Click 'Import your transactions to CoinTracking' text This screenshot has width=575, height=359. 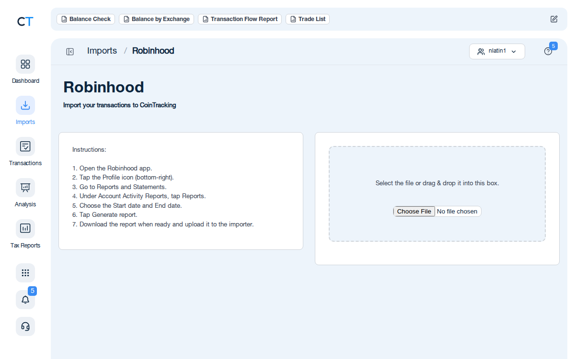pyautogui.click(x=120, y=105)
